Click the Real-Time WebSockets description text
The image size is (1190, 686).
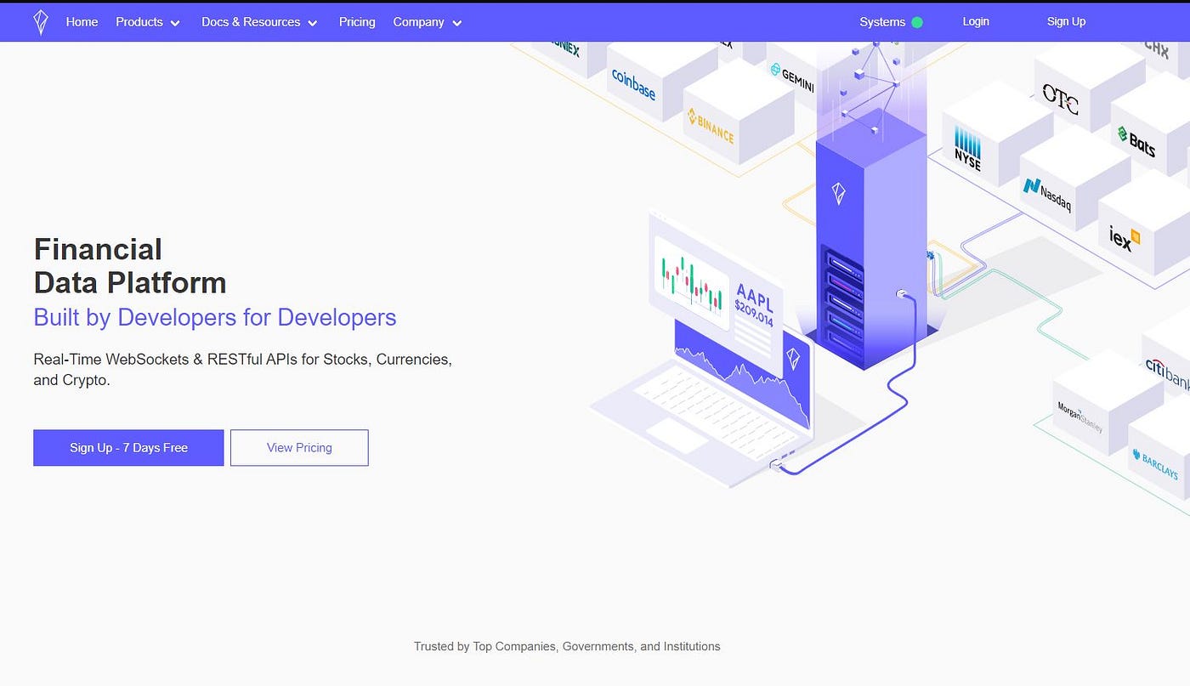[x=243, y=370]
